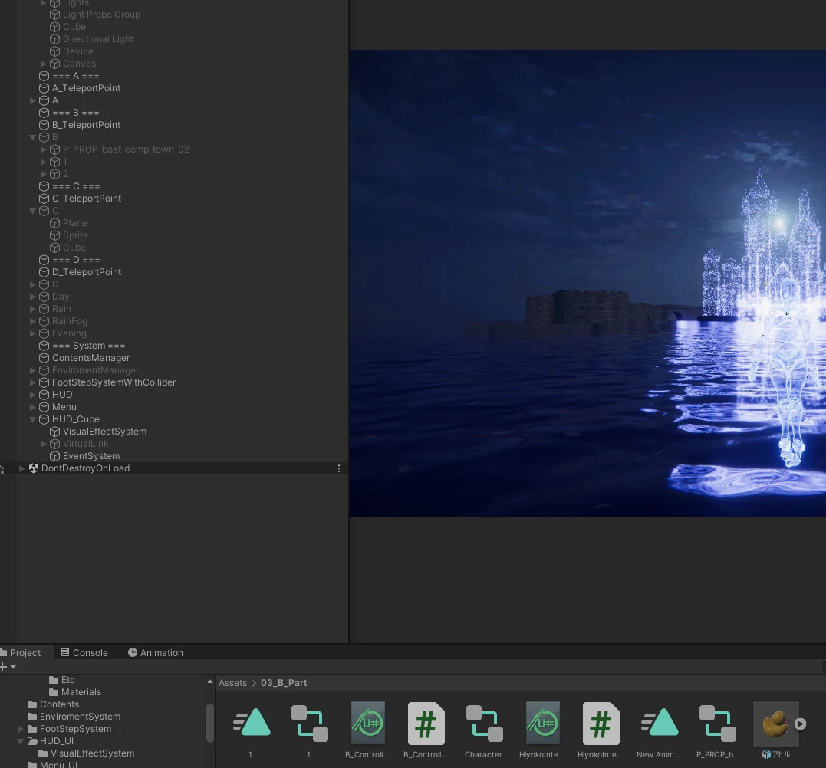
Task: Select the animation clip asset named 1
Action: 252,724
